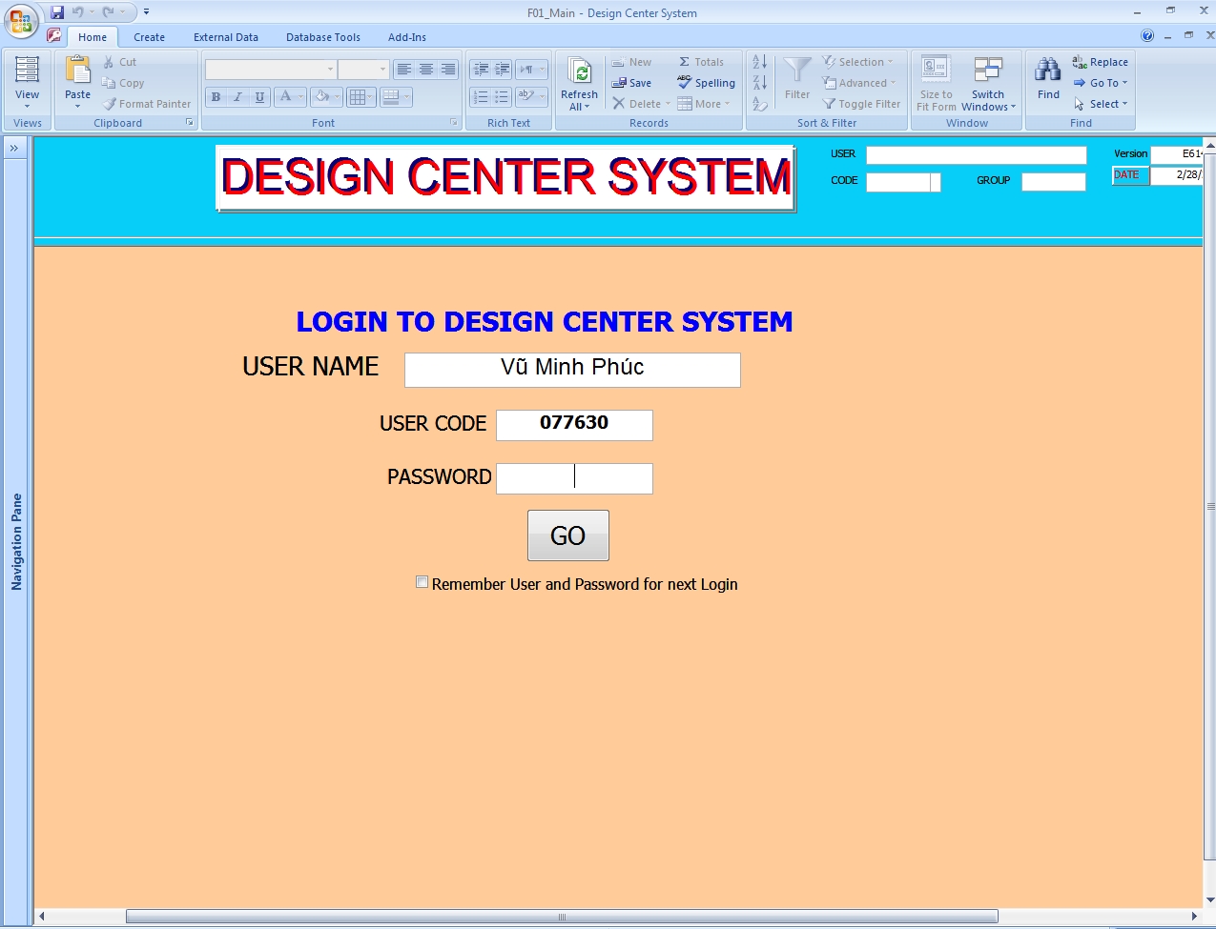Open the View button in Views group
The image size is (1216, 929).
[x=28, y=83]
